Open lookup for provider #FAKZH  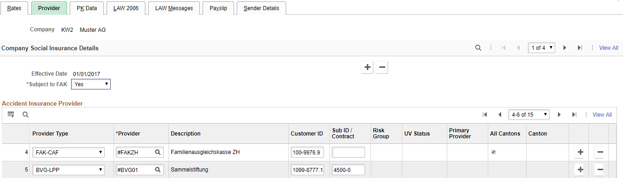tap(157, 152)
